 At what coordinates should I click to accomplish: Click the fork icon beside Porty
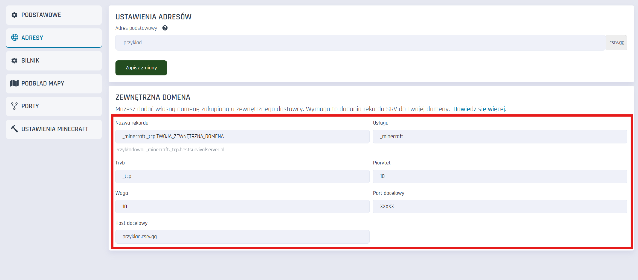[x=14, y=106]
